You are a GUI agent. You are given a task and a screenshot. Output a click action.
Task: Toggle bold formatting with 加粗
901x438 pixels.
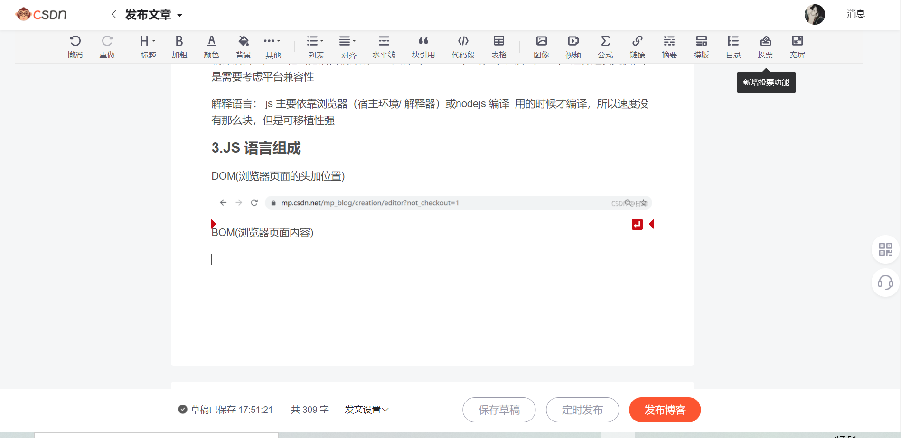click(179, 46)
